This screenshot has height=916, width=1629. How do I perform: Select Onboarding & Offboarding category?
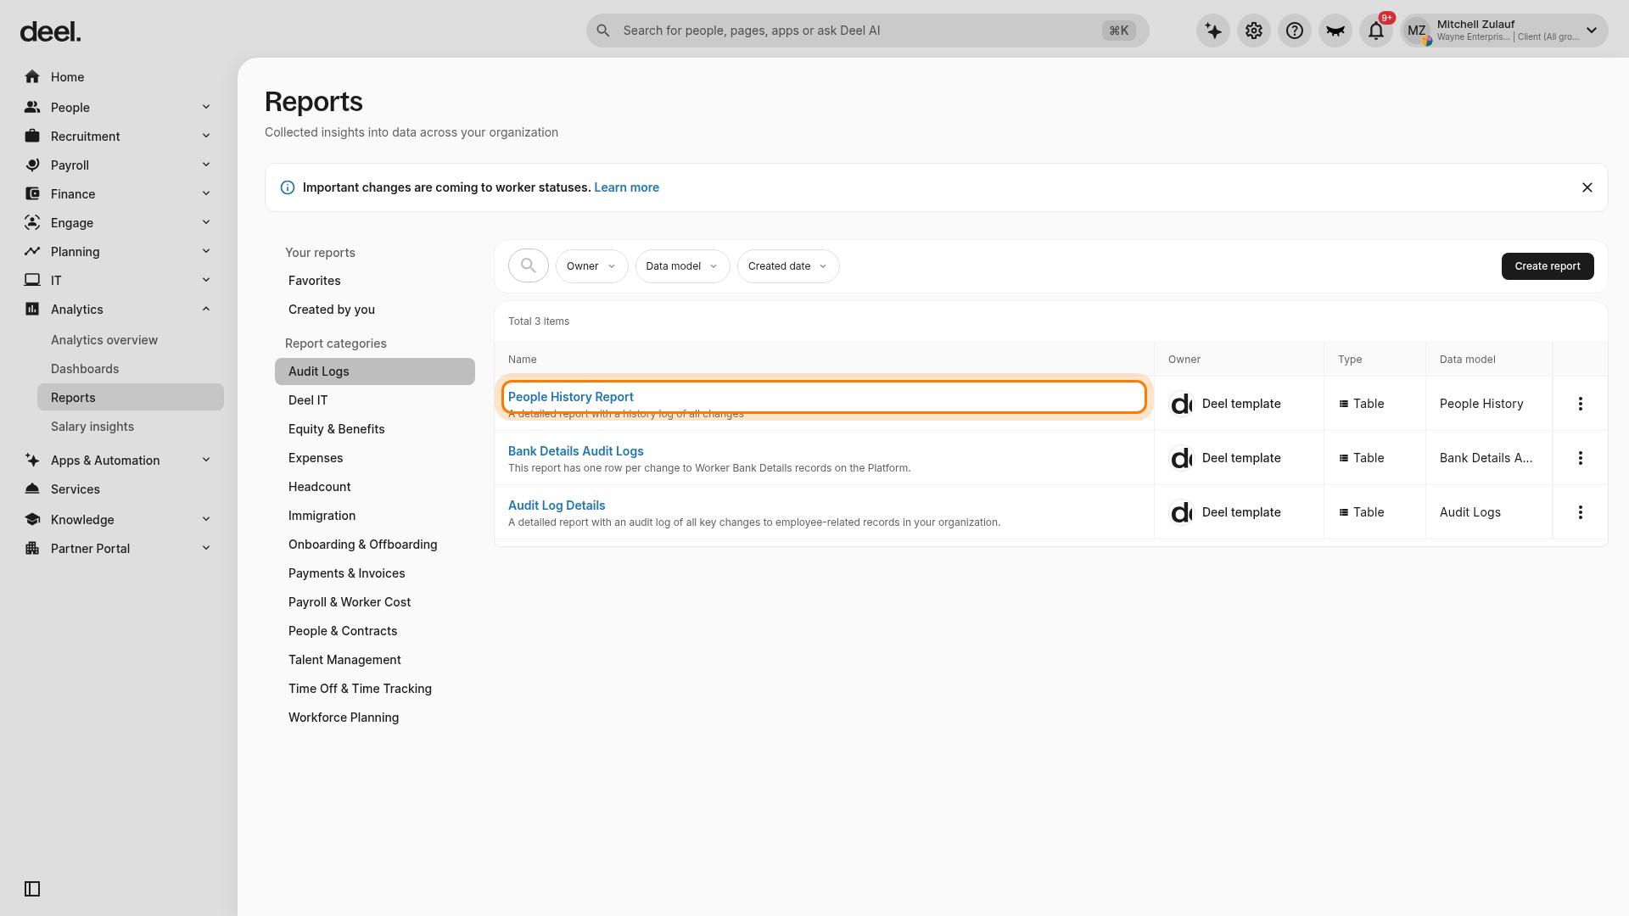point(374,545)
